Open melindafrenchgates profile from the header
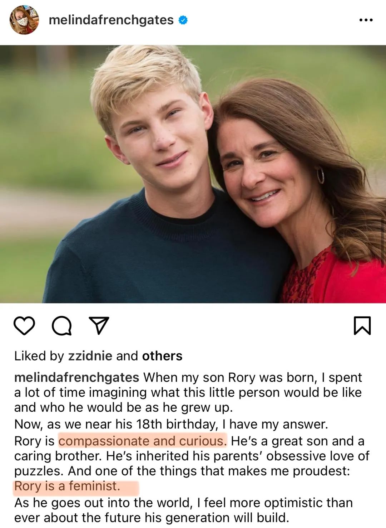The height and width of the screenshot is (528, 386). [111, 20]
